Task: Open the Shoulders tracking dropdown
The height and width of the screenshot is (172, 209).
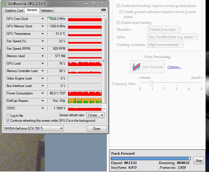Action: (x=164, y=29)
